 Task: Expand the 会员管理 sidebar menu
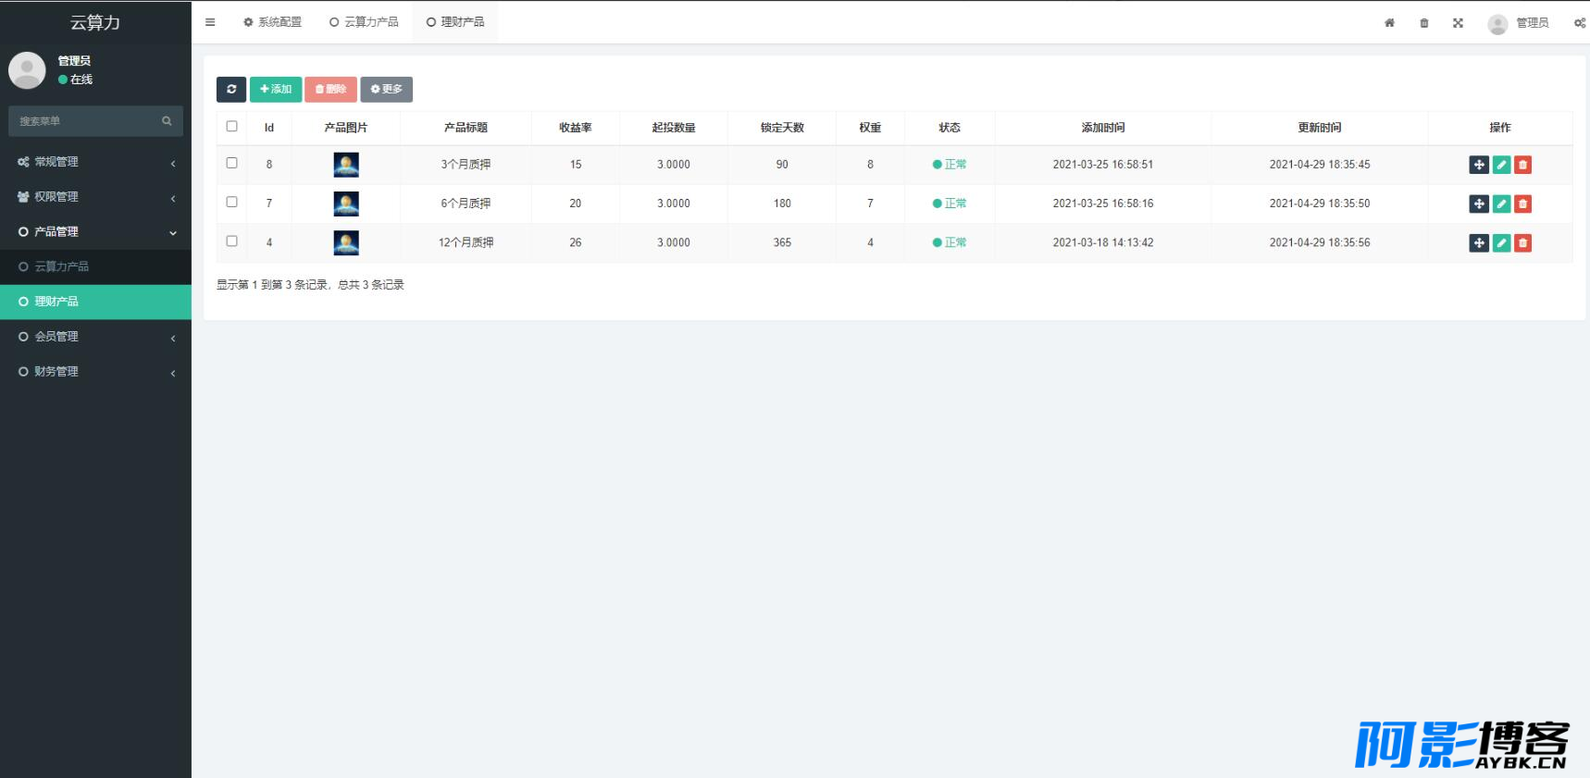(95, 337)
